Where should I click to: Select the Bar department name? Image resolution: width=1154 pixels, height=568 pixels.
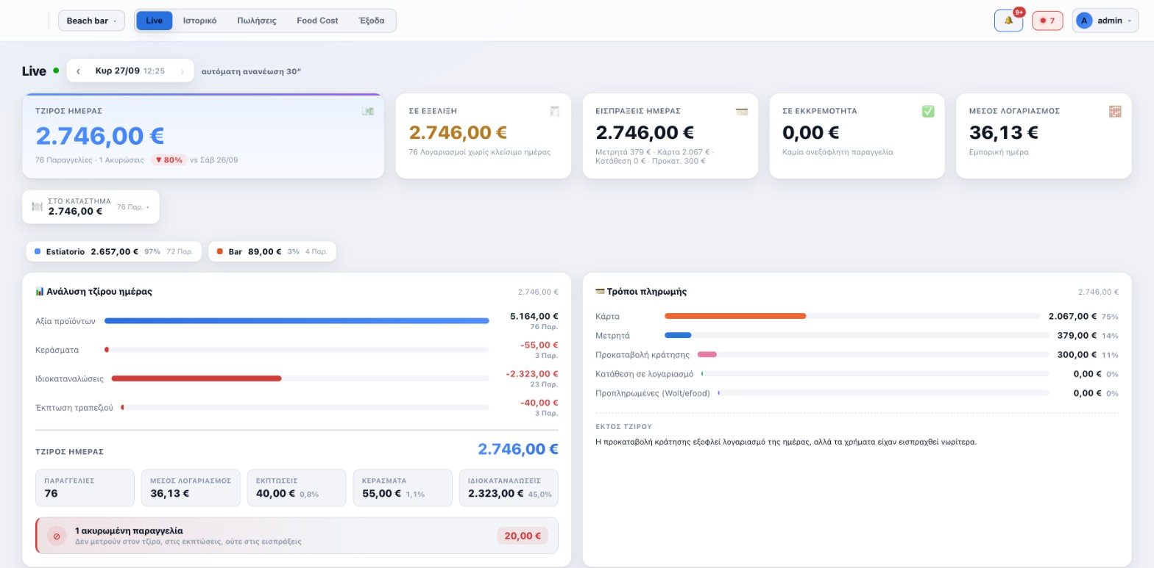tap(236, 251)
